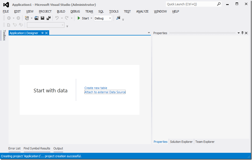Click the Attach to external Data Source link
This screenshot has height=160, width=252.
point(105,92)
